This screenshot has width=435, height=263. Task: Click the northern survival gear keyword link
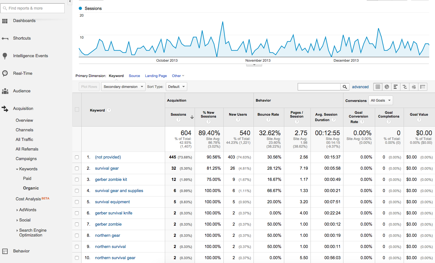tap(115, 258)
